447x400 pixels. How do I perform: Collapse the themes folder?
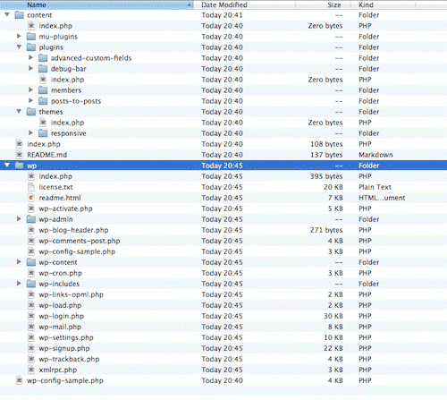(19, 111)
